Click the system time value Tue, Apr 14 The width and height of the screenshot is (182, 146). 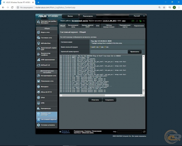tap(101, 41)
